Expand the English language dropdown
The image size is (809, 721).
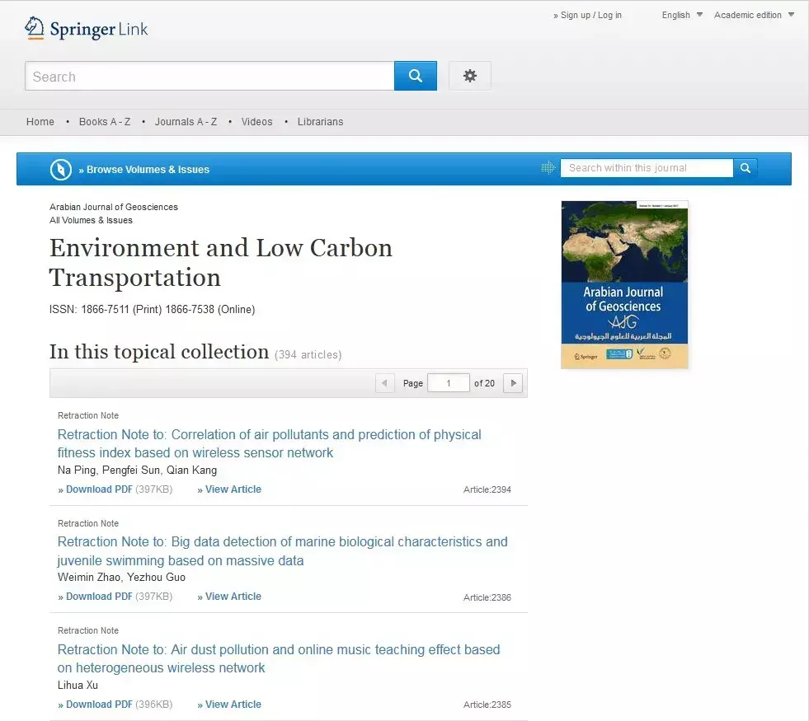(681, 15)
